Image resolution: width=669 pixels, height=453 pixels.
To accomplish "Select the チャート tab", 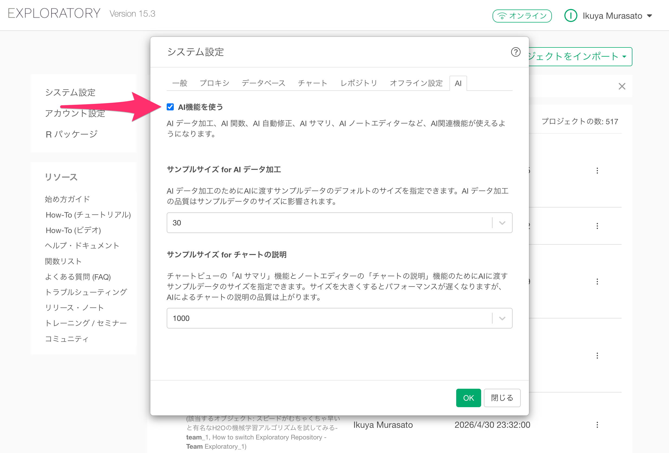I will coord(313,83).
